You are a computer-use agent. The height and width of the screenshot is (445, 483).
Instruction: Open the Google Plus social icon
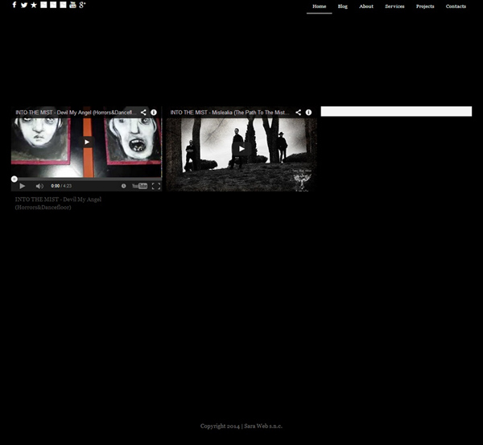click(82, 5)
